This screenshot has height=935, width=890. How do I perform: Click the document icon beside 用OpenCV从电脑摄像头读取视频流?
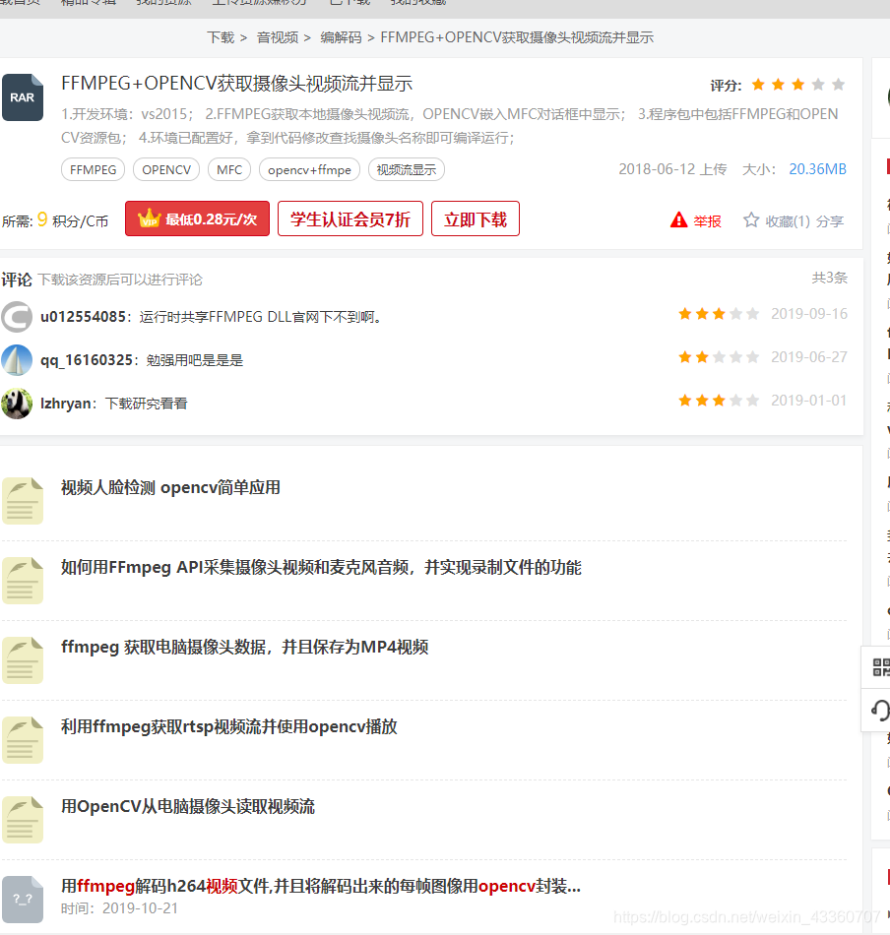pos(23,819)
